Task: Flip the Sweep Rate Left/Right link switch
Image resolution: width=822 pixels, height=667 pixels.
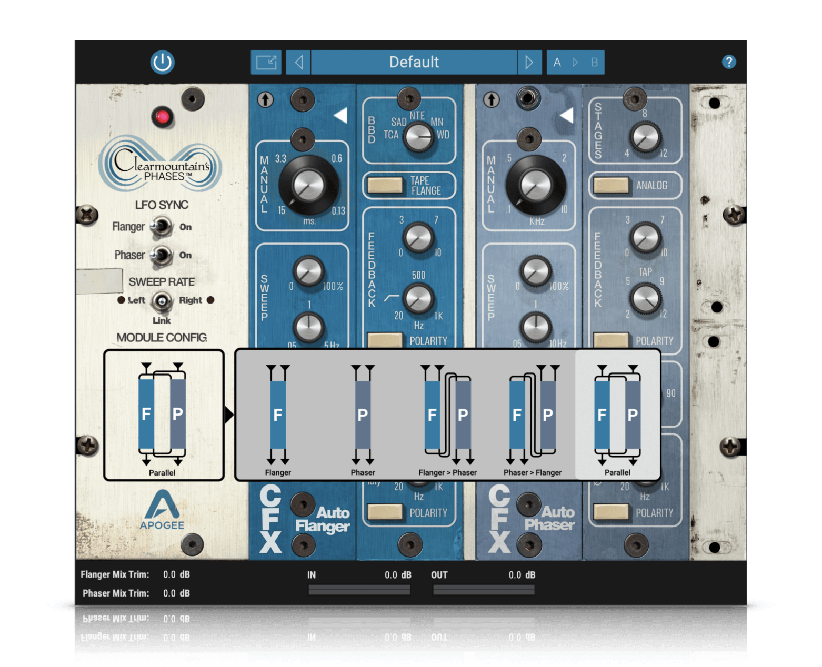Action: pyautogui.click(x=162, y=301)
